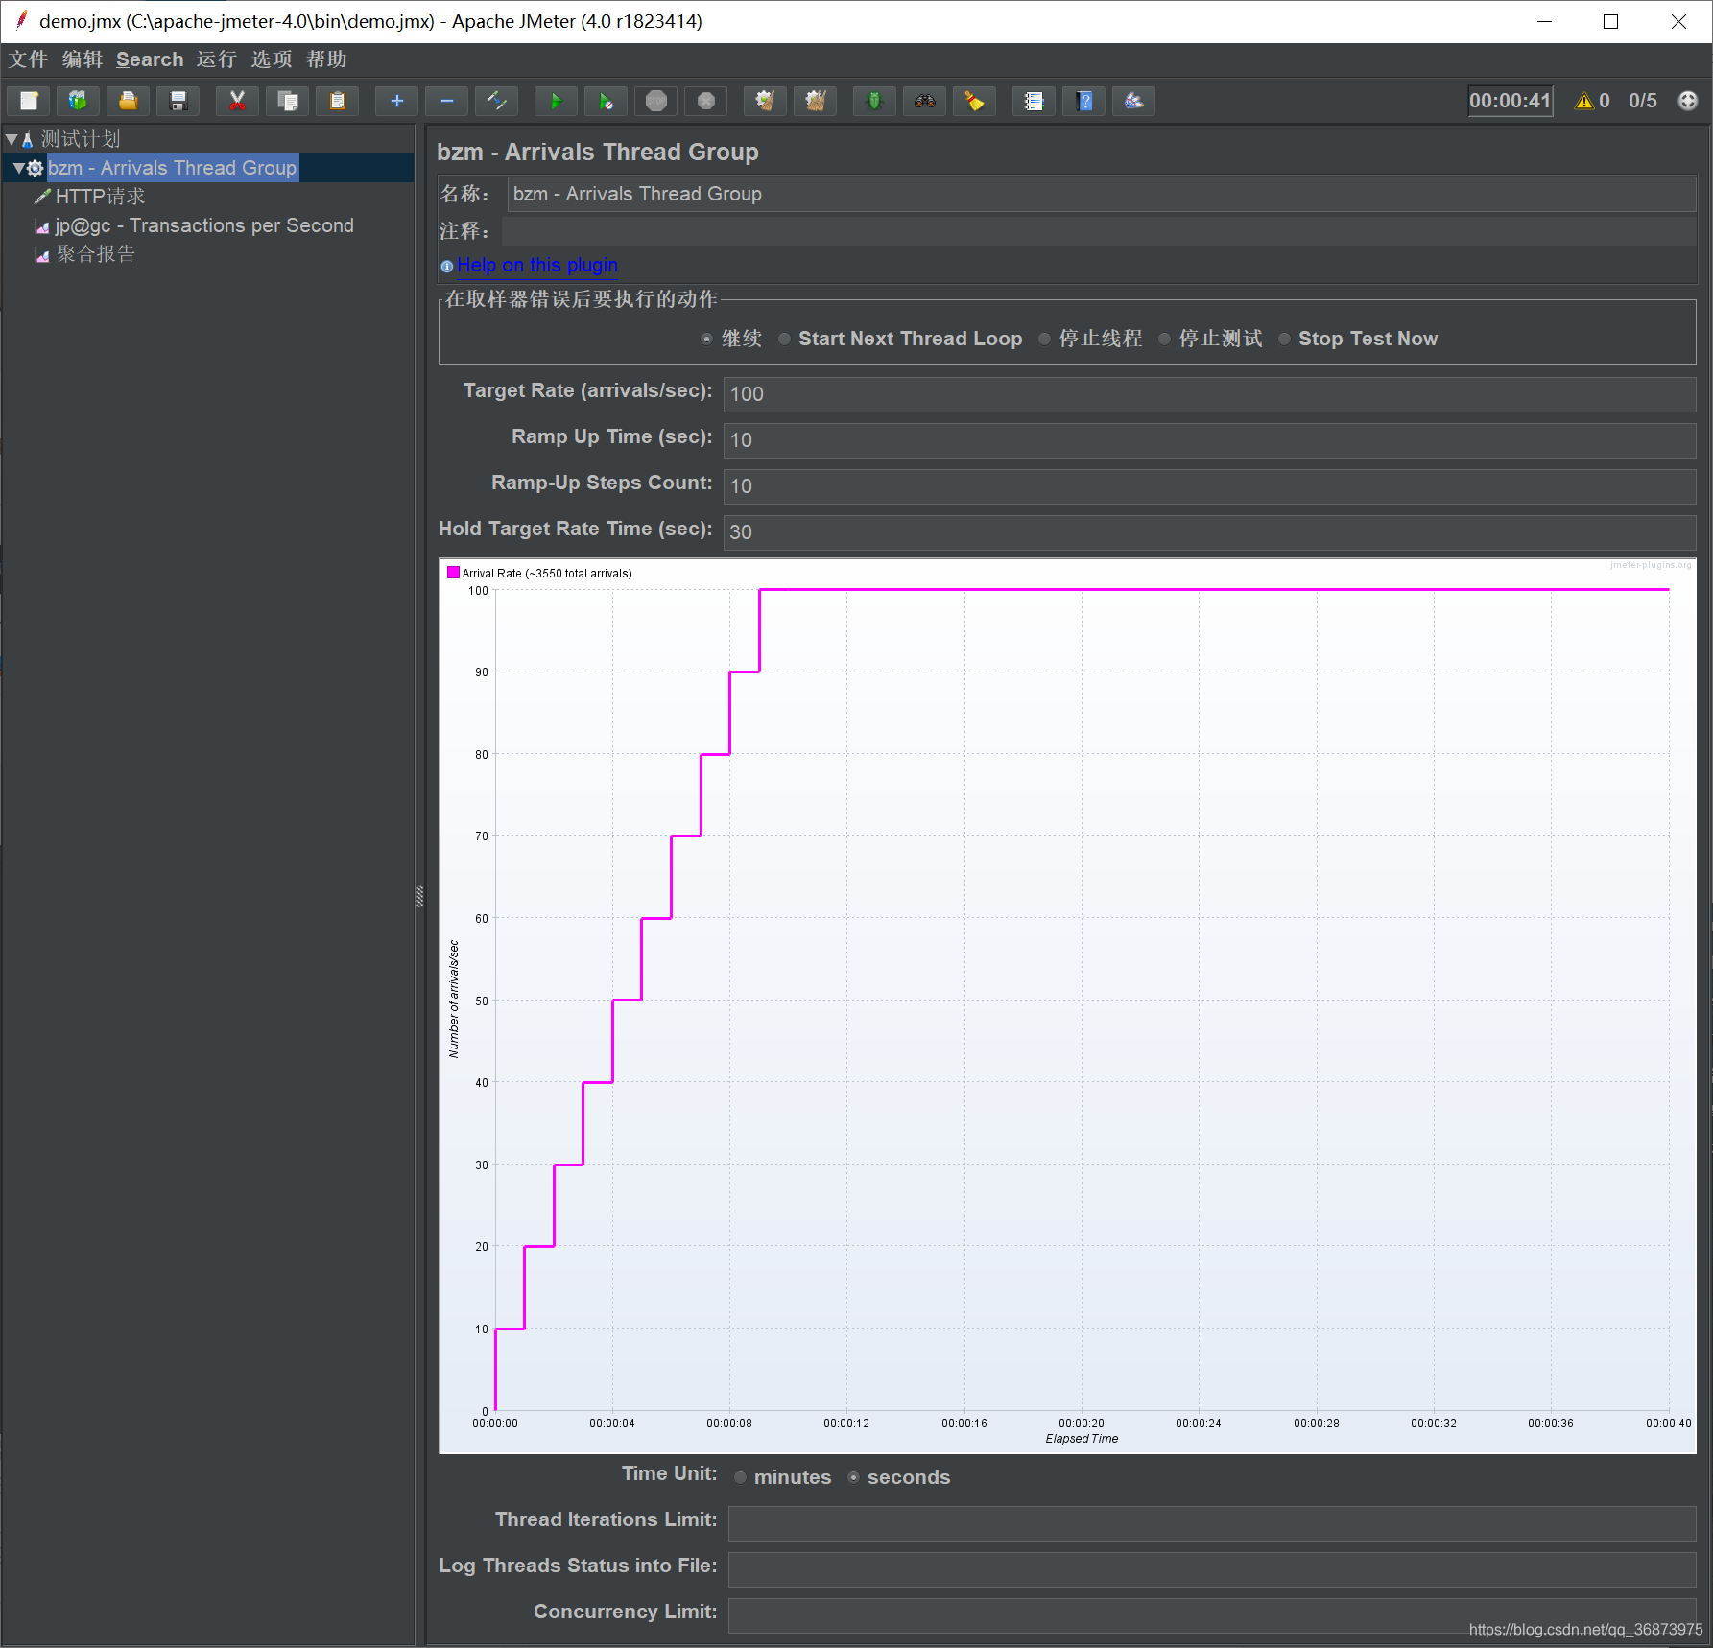Select jp@gc Transactions per Second listener
Screen dimensions: 1713x1648
click(x=204, y=225)
